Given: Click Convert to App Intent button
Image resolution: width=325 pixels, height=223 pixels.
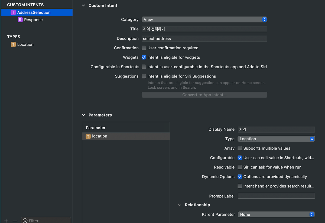Looking at the screenshot, I should 204,95.
